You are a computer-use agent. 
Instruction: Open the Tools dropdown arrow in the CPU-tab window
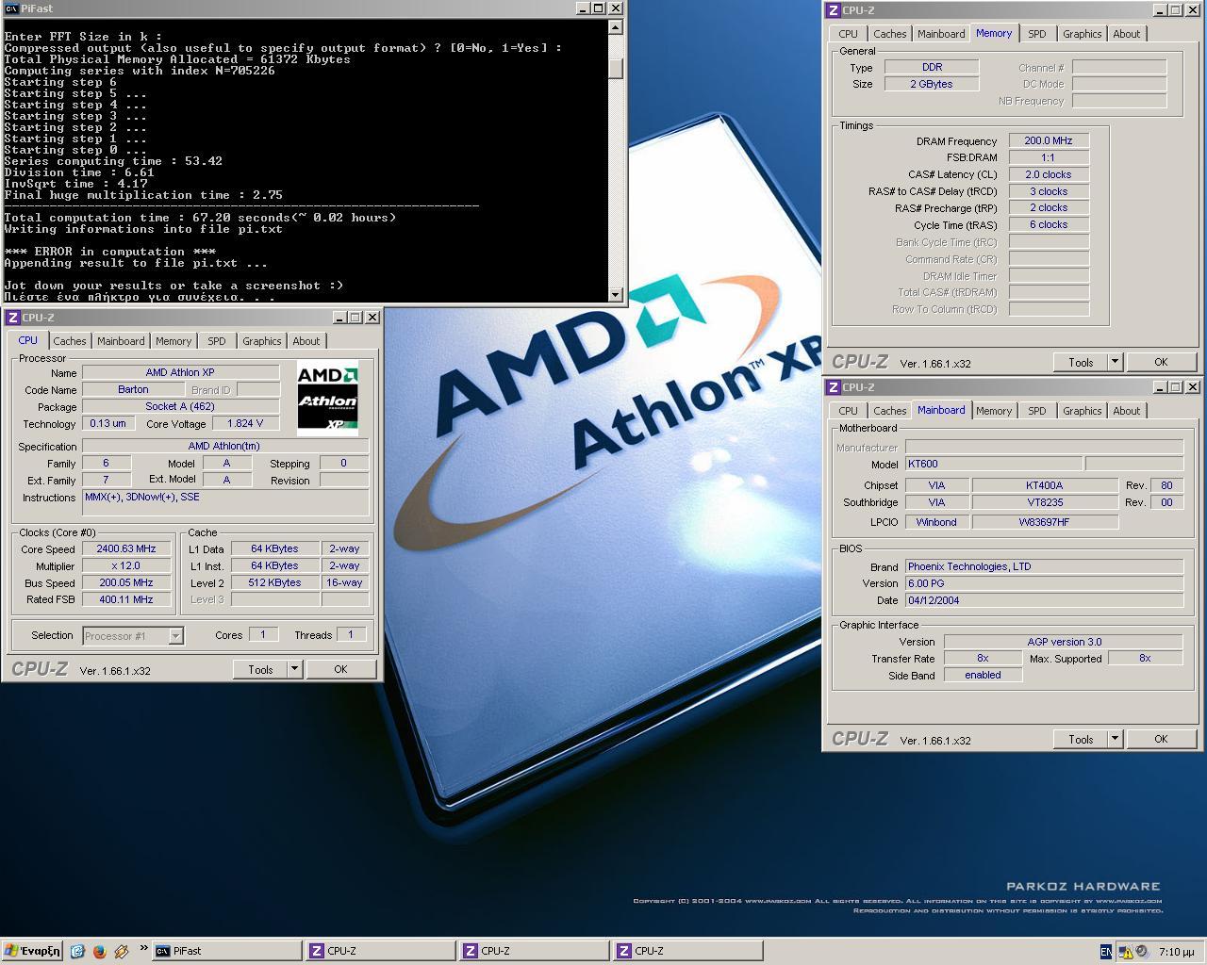tap(294, 669)
